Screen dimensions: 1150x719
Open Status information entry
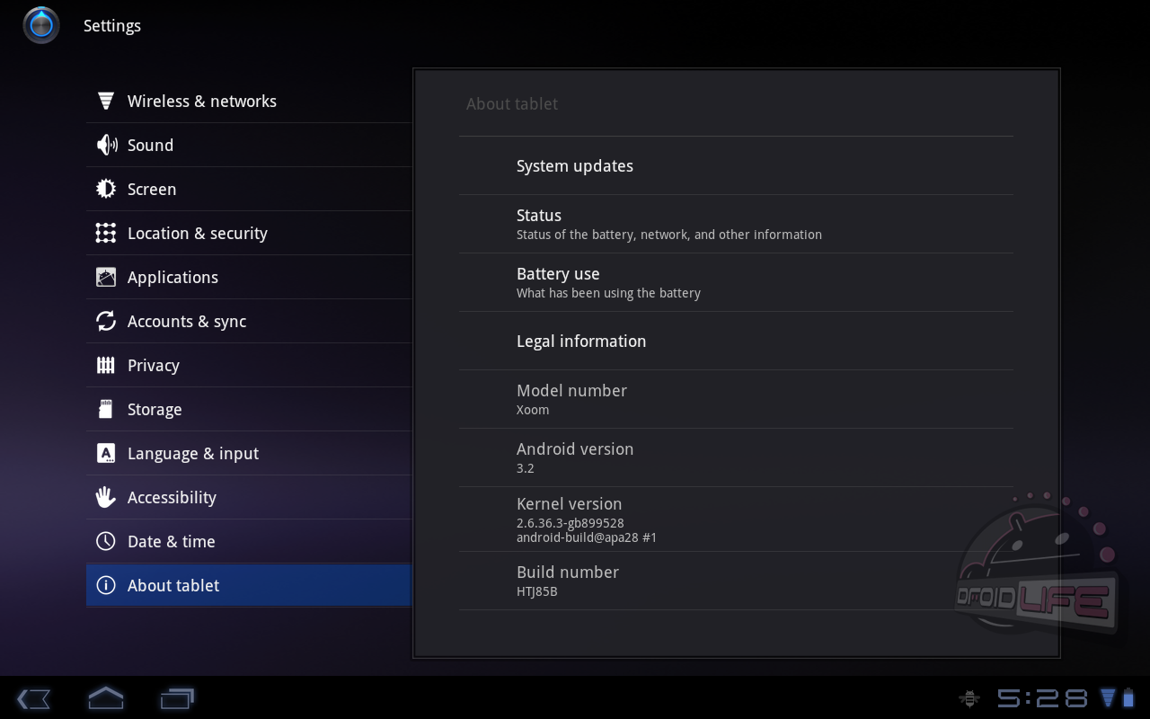click(x=668, y=224)
